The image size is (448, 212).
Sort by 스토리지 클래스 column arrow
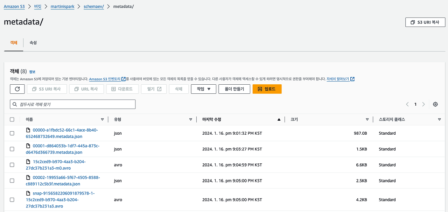coord(439,120)
